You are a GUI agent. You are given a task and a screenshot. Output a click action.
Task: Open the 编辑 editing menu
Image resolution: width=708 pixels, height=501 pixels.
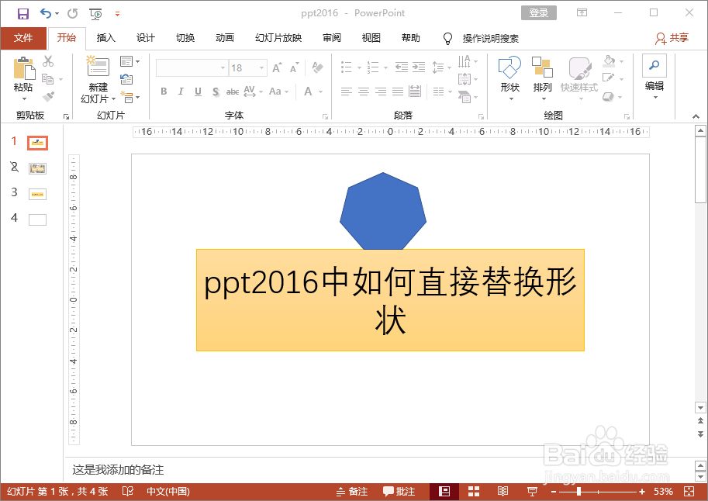[x=654, y=77]
